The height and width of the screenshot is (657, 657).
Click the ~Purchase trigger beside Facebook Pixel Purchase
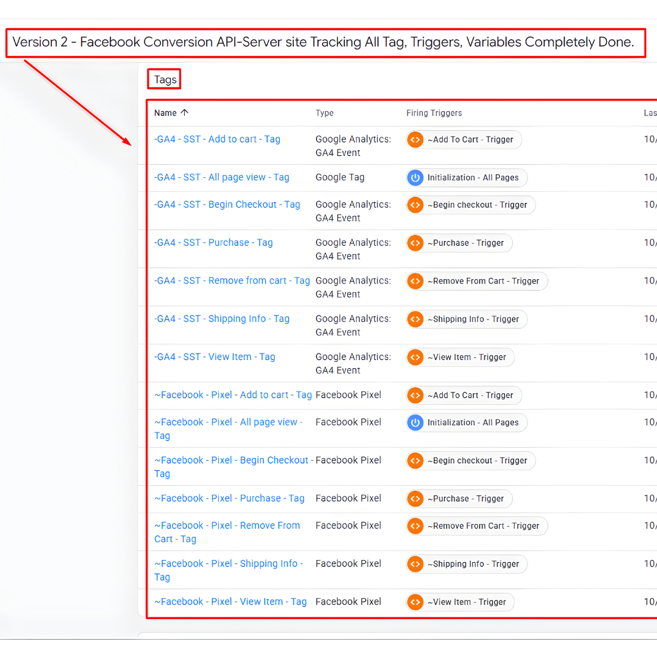coord(458,499)
